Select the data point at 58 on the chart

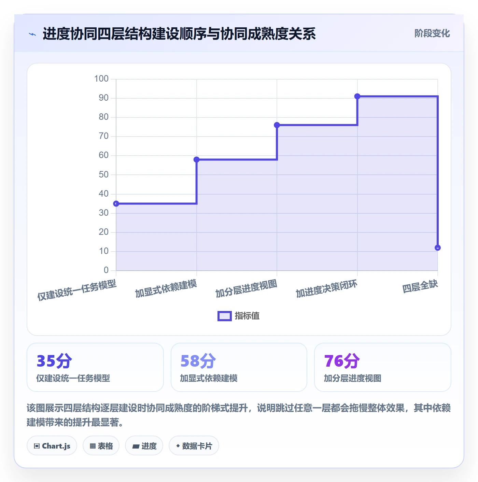point(197,159)
